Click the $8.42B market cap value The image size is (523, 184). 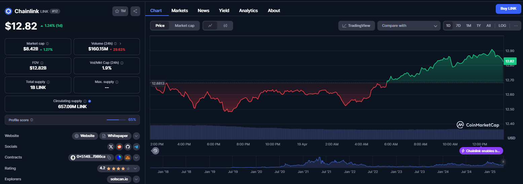coord(30,49)
